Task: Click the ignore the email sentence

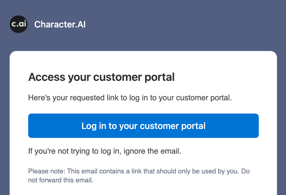Action: pos(105,151)
